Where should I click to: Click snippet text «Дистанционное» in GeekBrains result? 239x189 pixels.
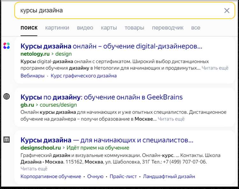pos(208,112)
